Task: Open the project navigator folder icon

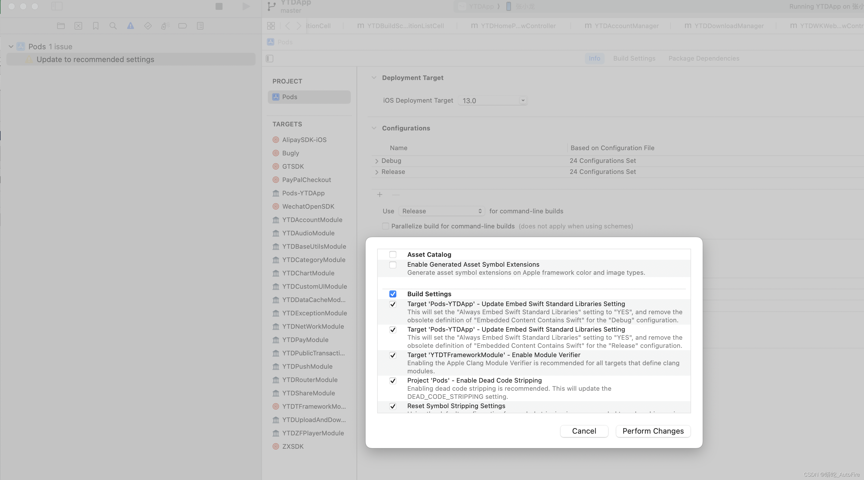Action: point(61,26)
